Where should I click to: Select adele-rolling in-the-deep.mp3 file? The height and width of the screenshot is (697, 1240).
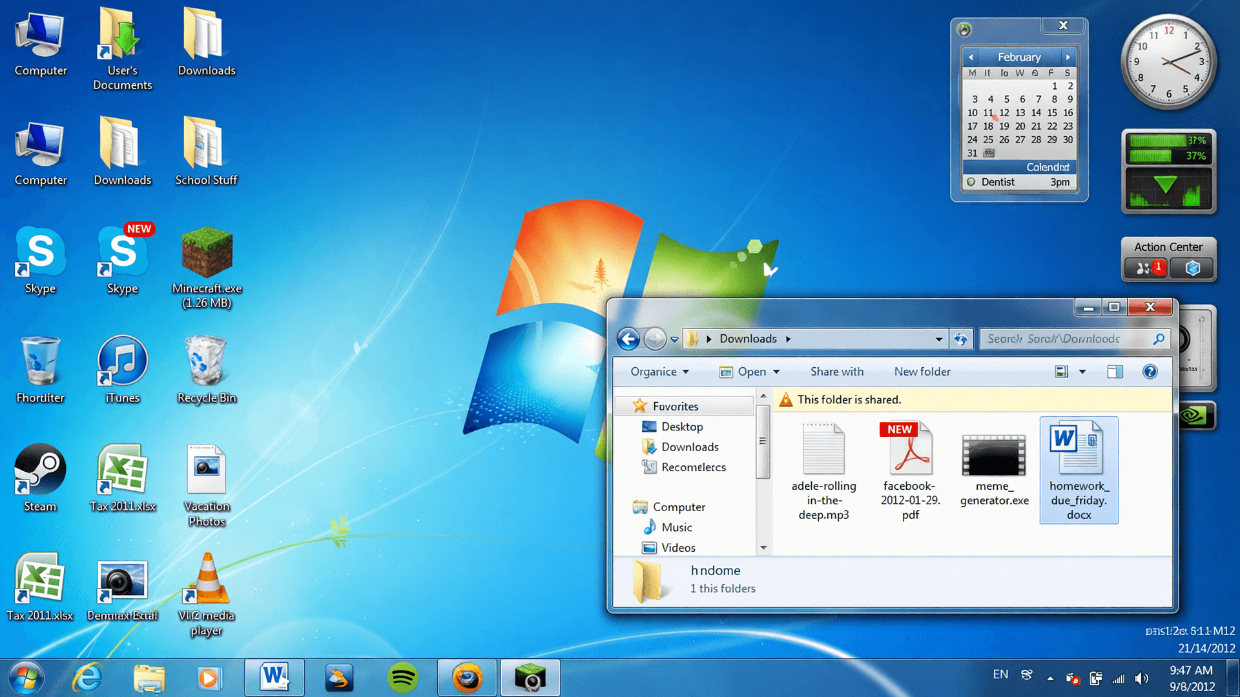pos(823,471)
